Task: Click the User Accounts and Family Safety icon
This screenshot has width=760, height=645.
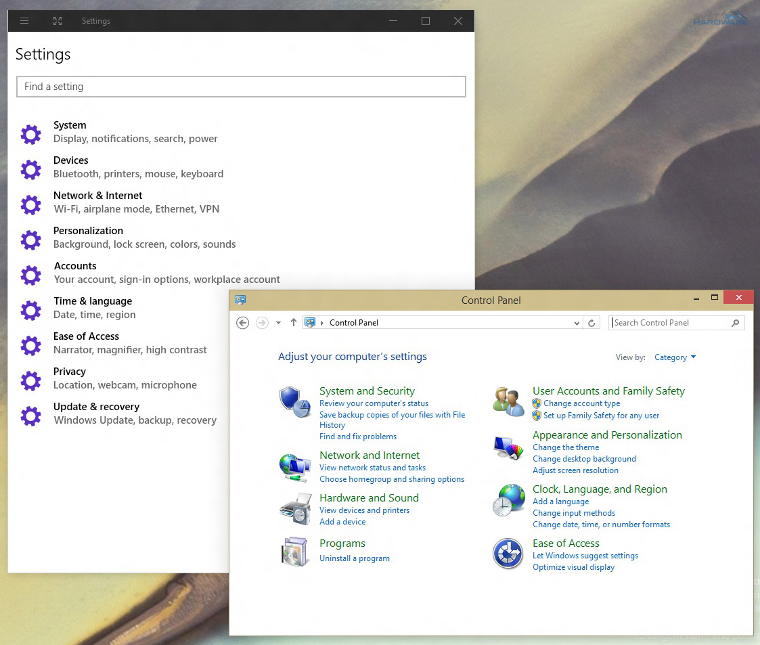Action: pos(508,401)
